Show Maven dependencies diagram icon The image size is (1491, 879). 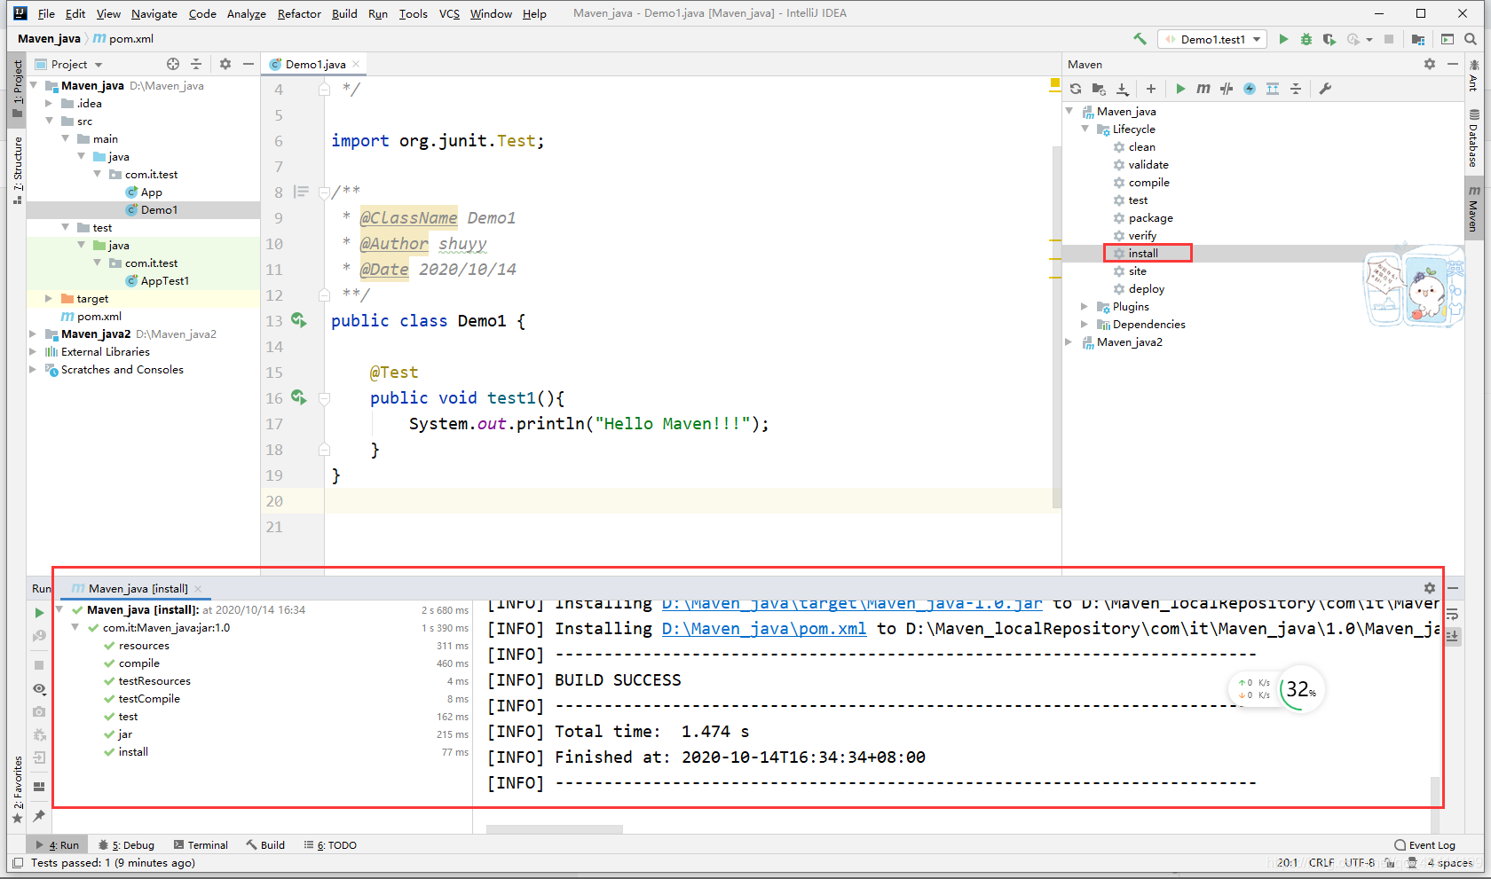1273,89
